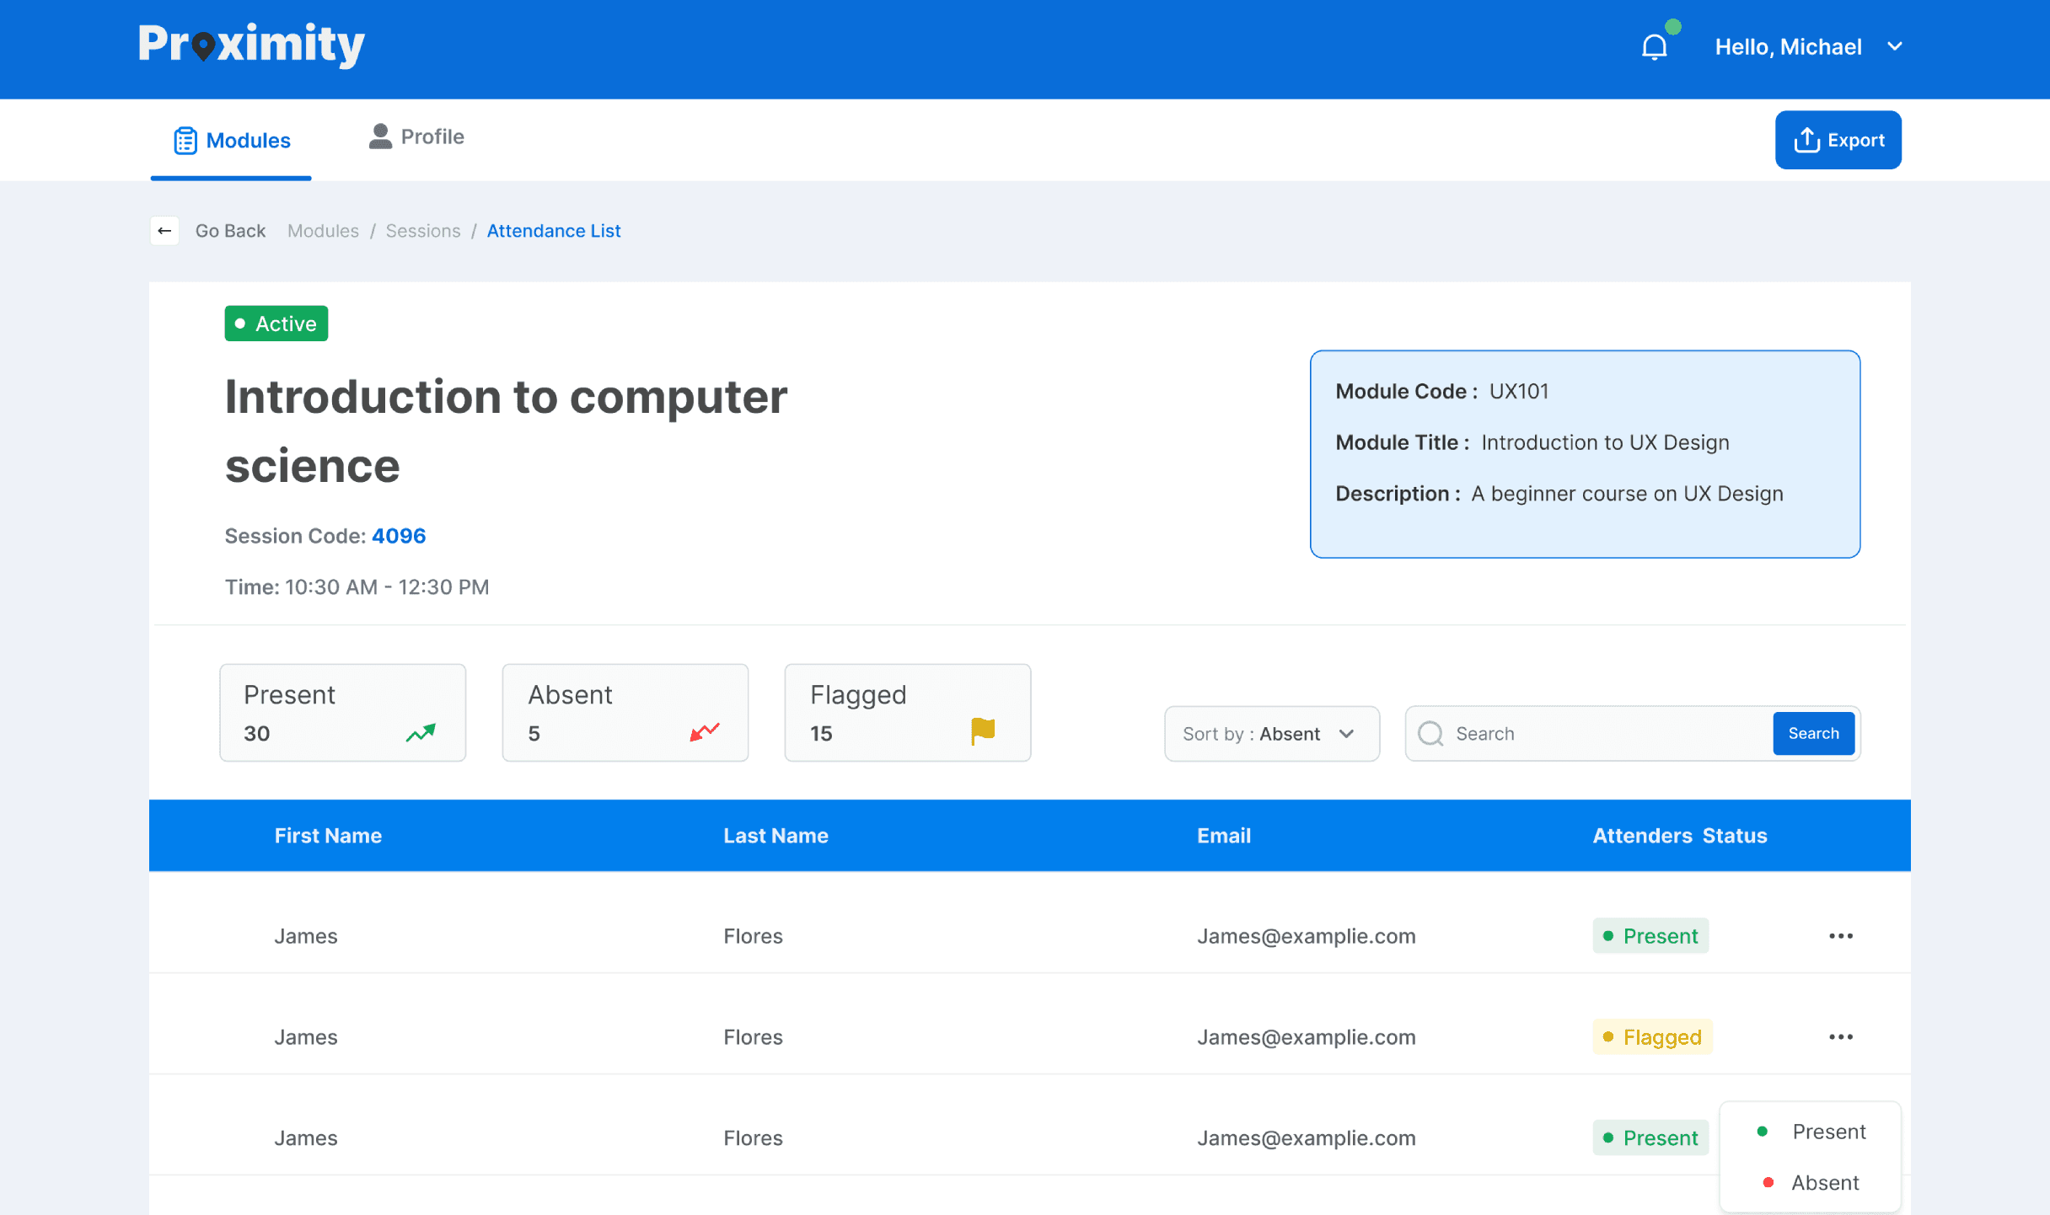Click the magnifier icon in search field
Screen dimensions: 2050x1215
coord(1430,733)
